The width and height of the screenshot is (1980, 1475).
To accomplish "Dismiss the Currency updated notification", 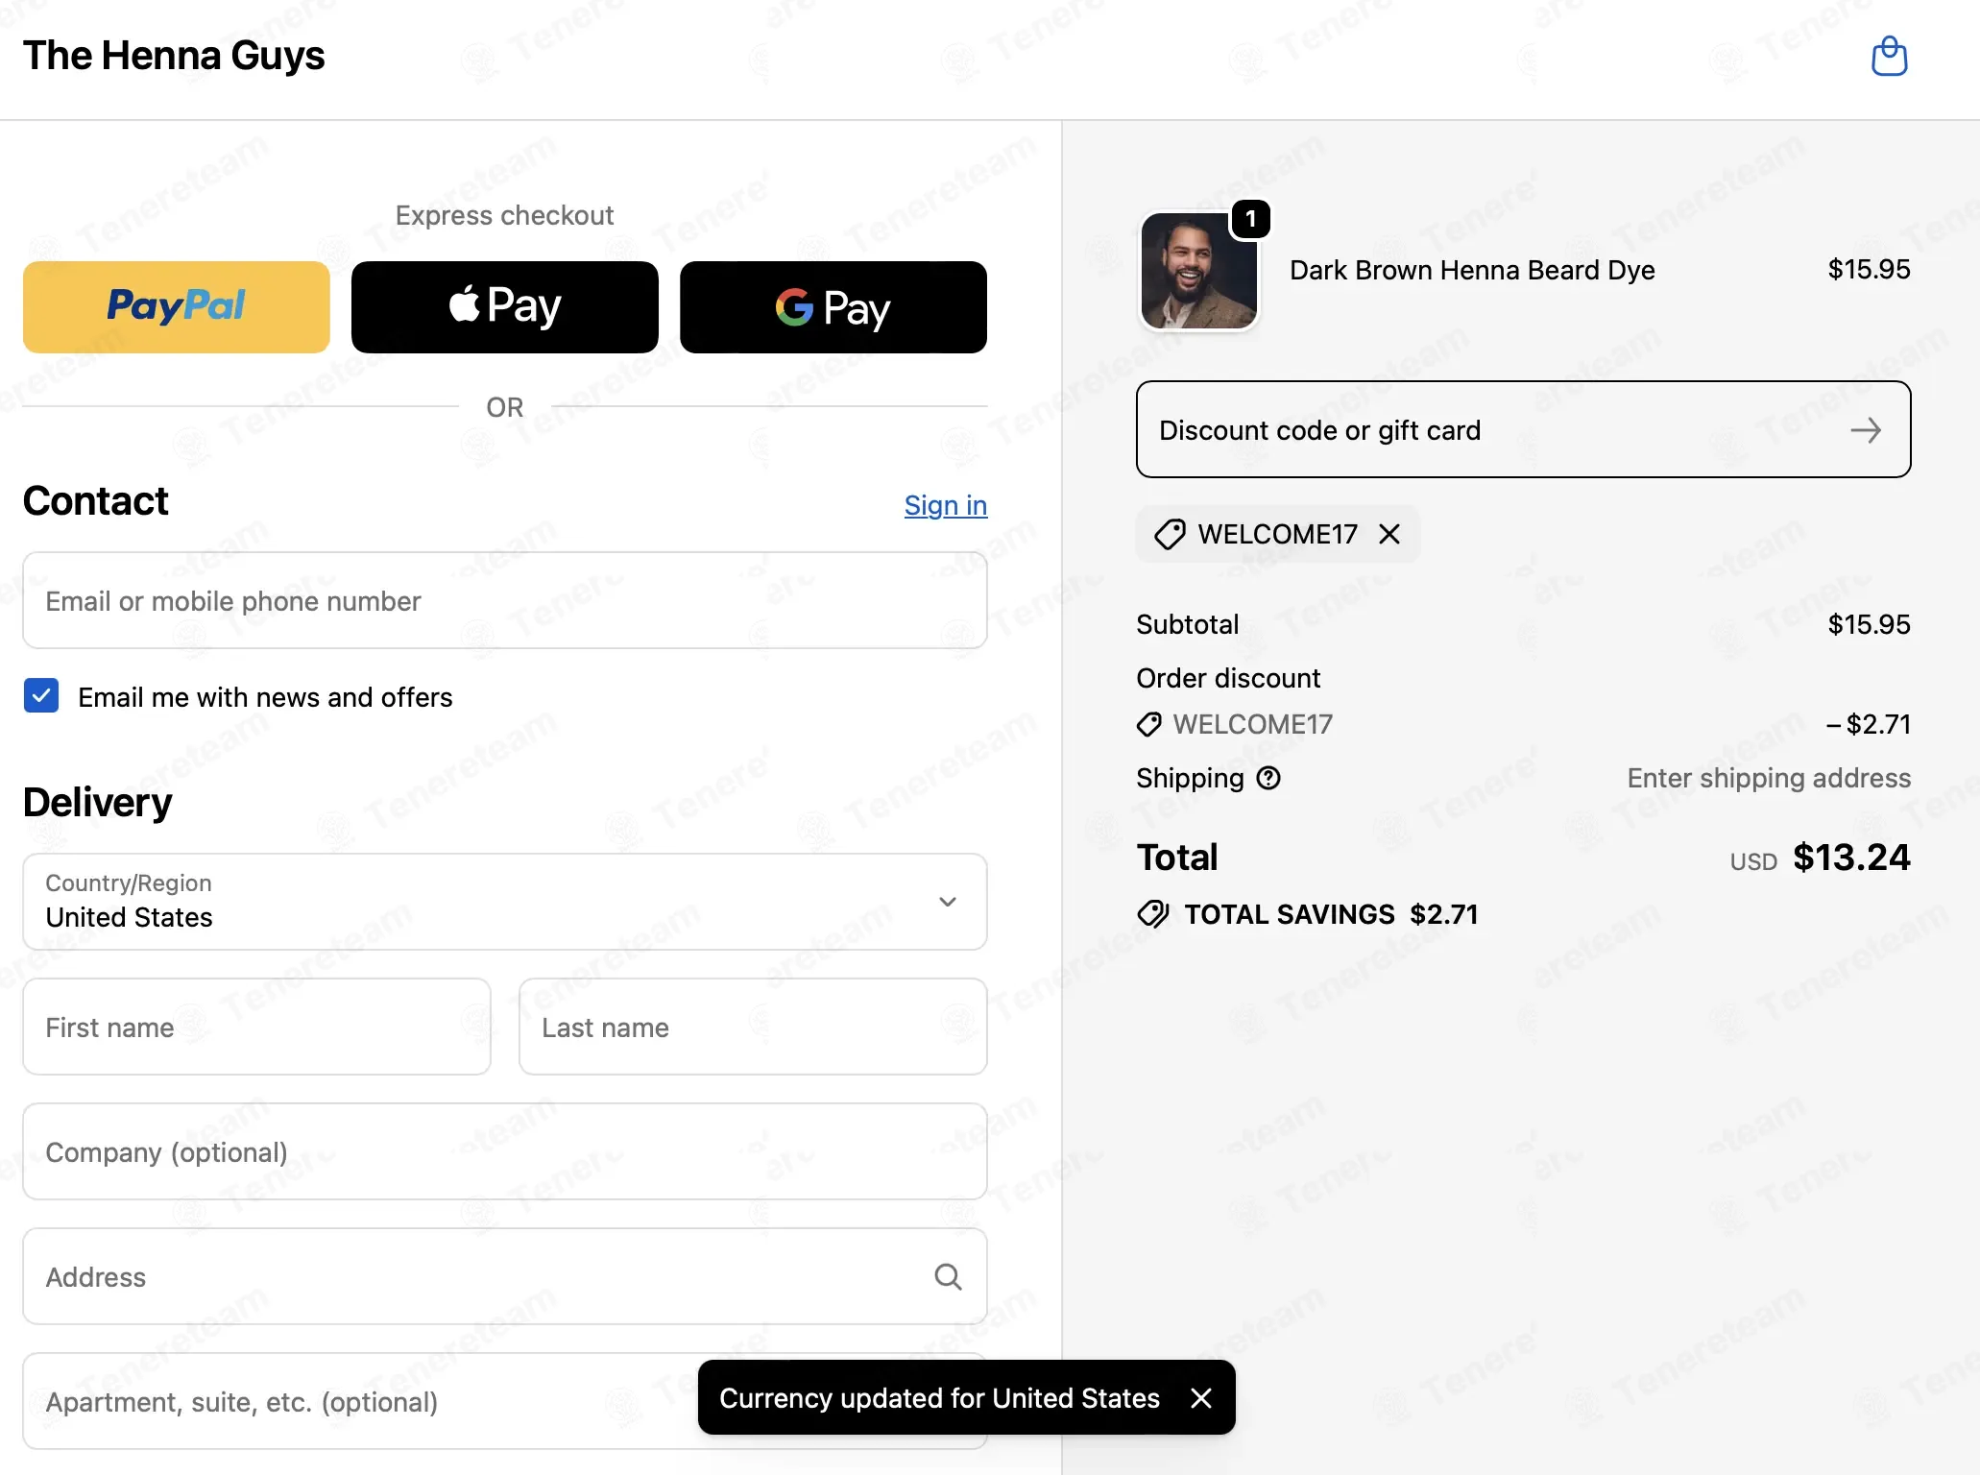I will tap(1201, 1398).
